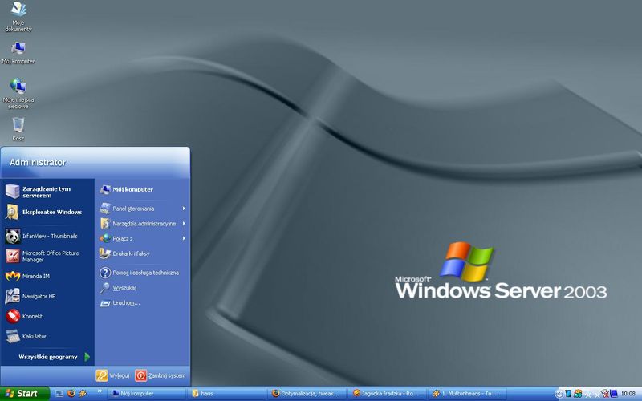Launch Eksplorator Windows from Start menu

click(47, 212)
